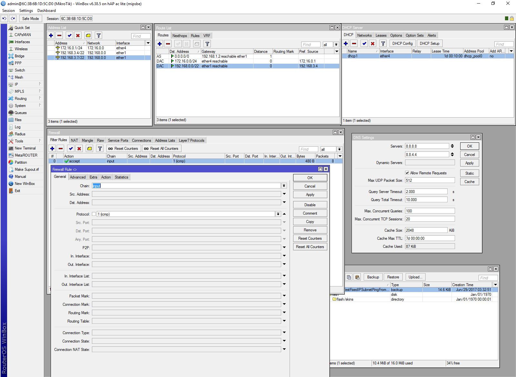Screen dimensions: 516x377
Task: Open New Terminal from sidebar
Action: click(x=25, y=148)
